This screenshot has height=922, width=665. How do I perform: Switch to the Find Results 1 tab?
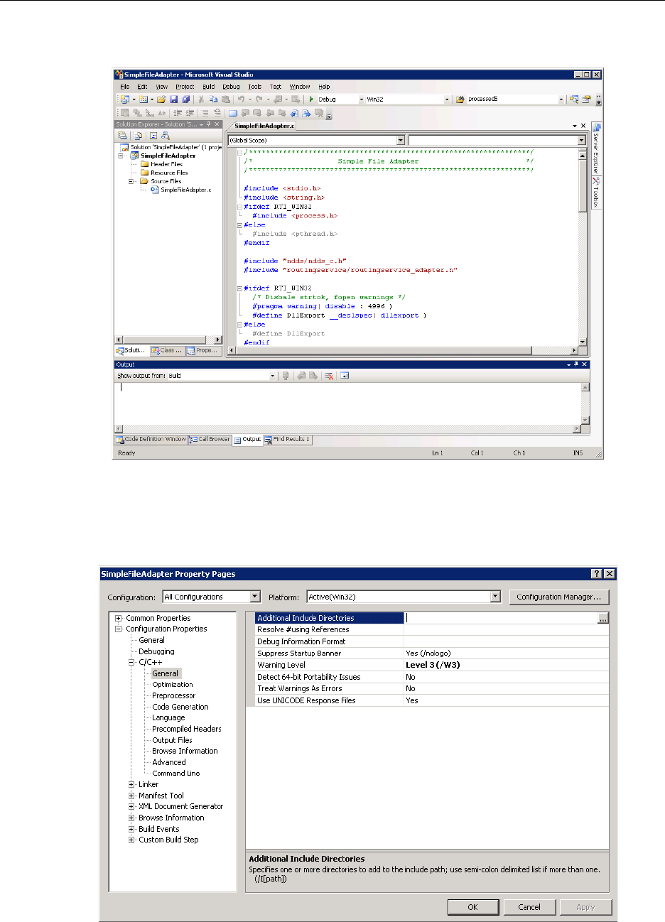point(288,440)
